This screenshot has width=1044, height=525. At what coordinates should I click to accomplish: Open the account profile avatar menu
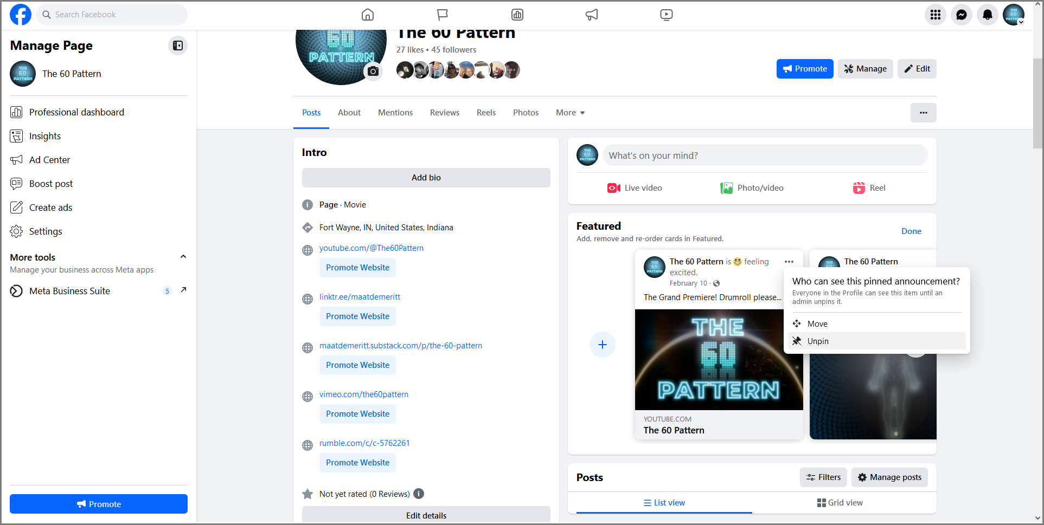click(1014, 15)
